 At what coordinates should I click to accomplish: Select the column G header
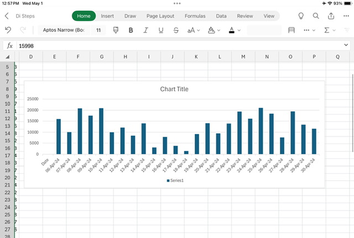(102, 56)
